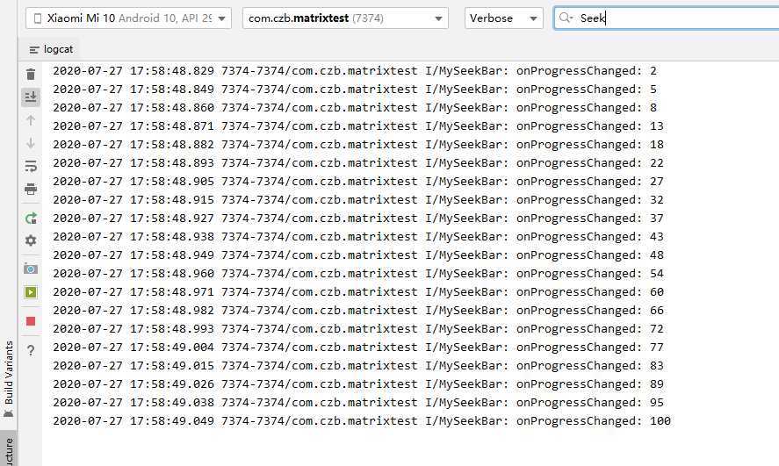Click the search magnifier history icon
The height and width of the screenshot is (466, 779).
click(566, 18)
